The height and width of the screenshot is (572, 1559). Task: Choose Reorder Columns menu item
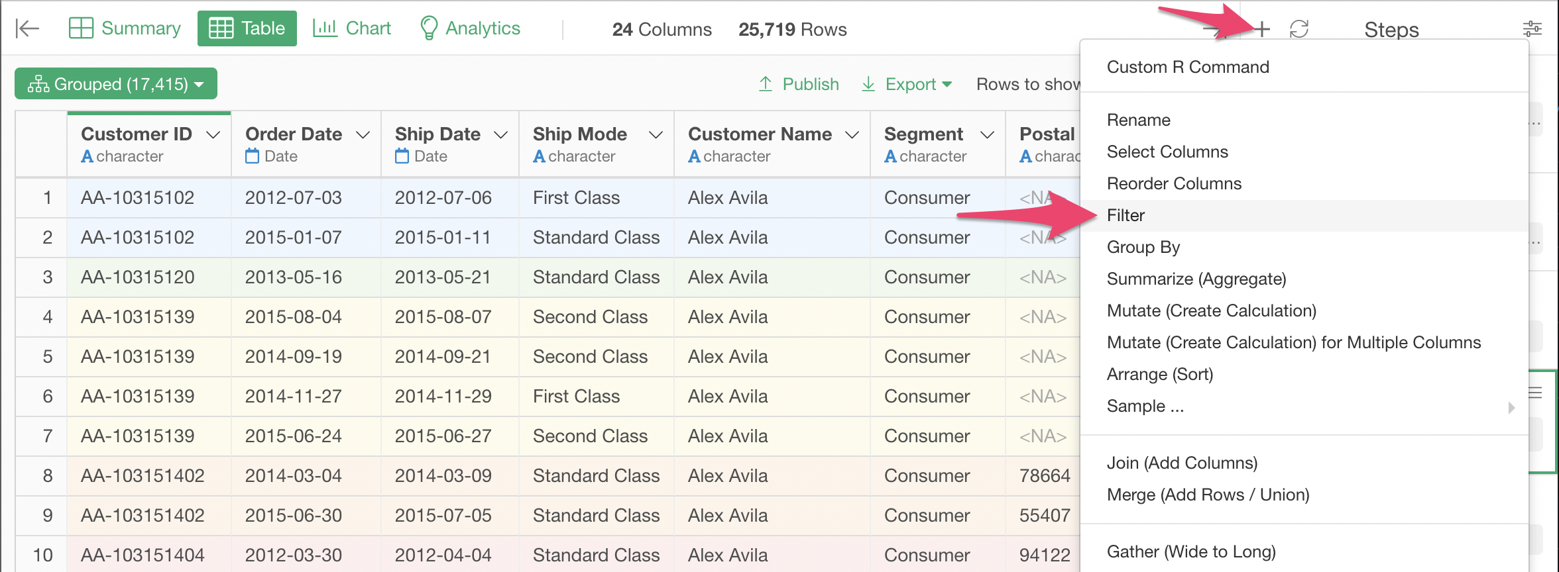click(1304, 183)
